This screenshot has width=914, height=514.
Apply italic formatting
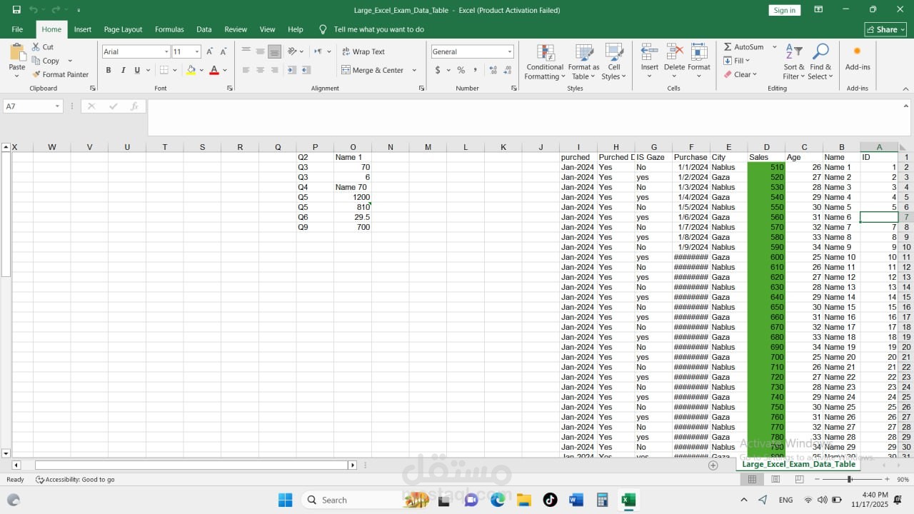click(x=122, y=70)
